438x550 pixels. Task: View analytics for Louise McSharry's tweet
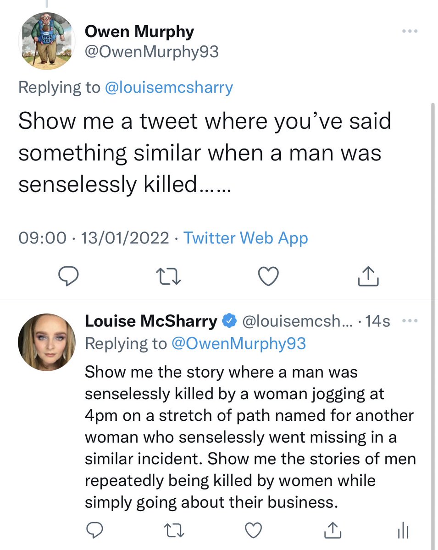tap(402, 531)
